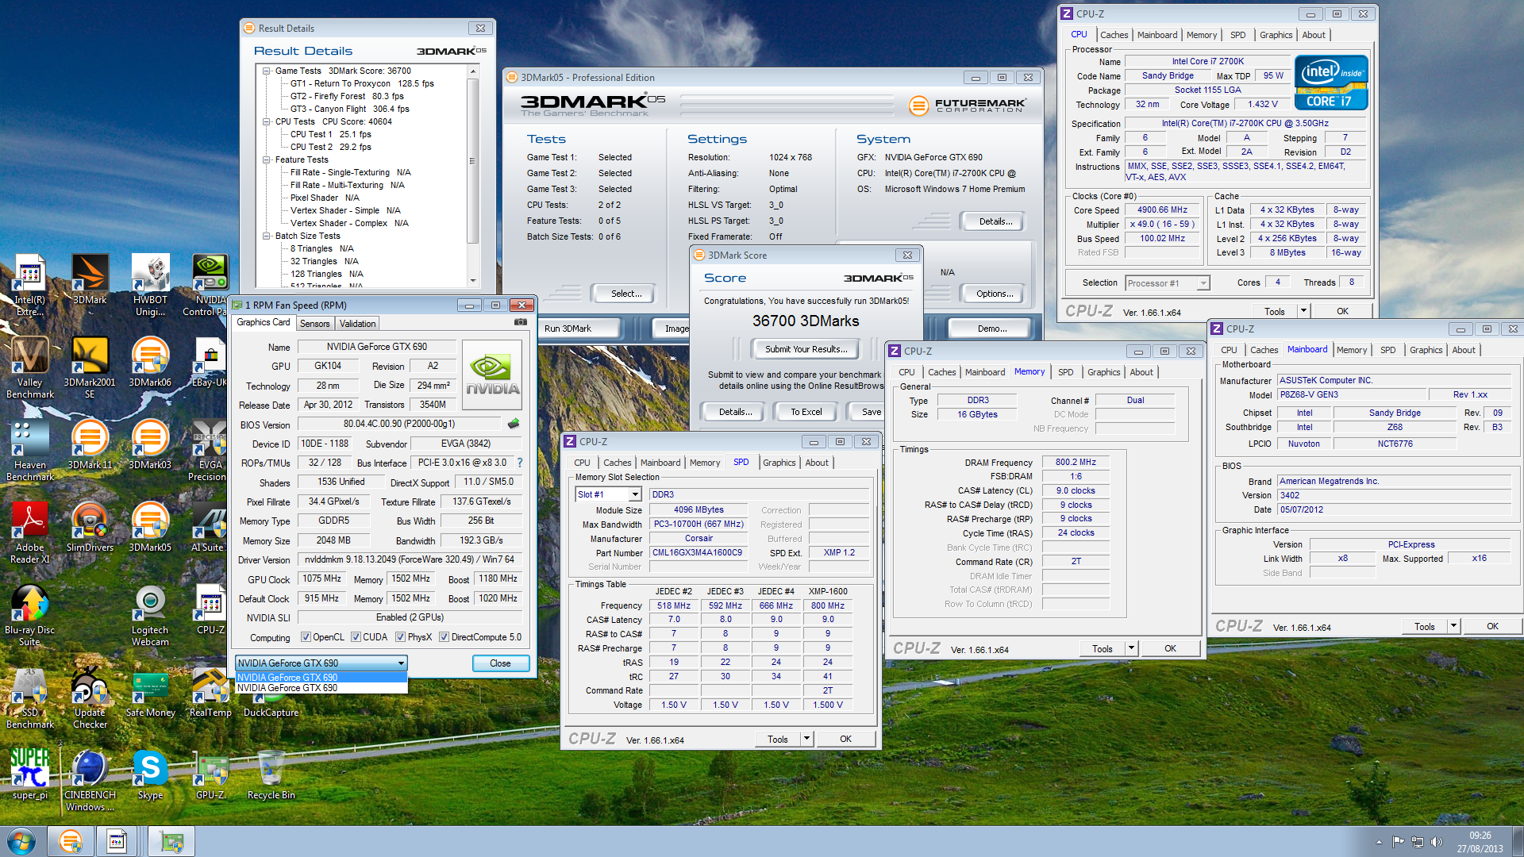
Task: Open Heaven Benchmark desktop icon
Action: (x=30, y=450)
